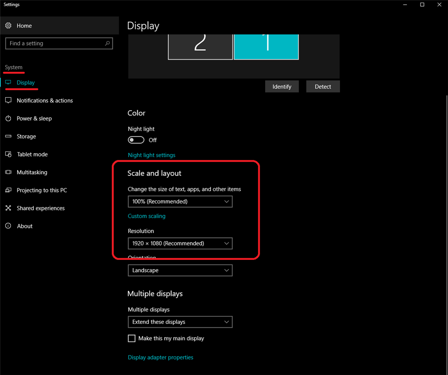Toggle the Night light switch on

136,140
